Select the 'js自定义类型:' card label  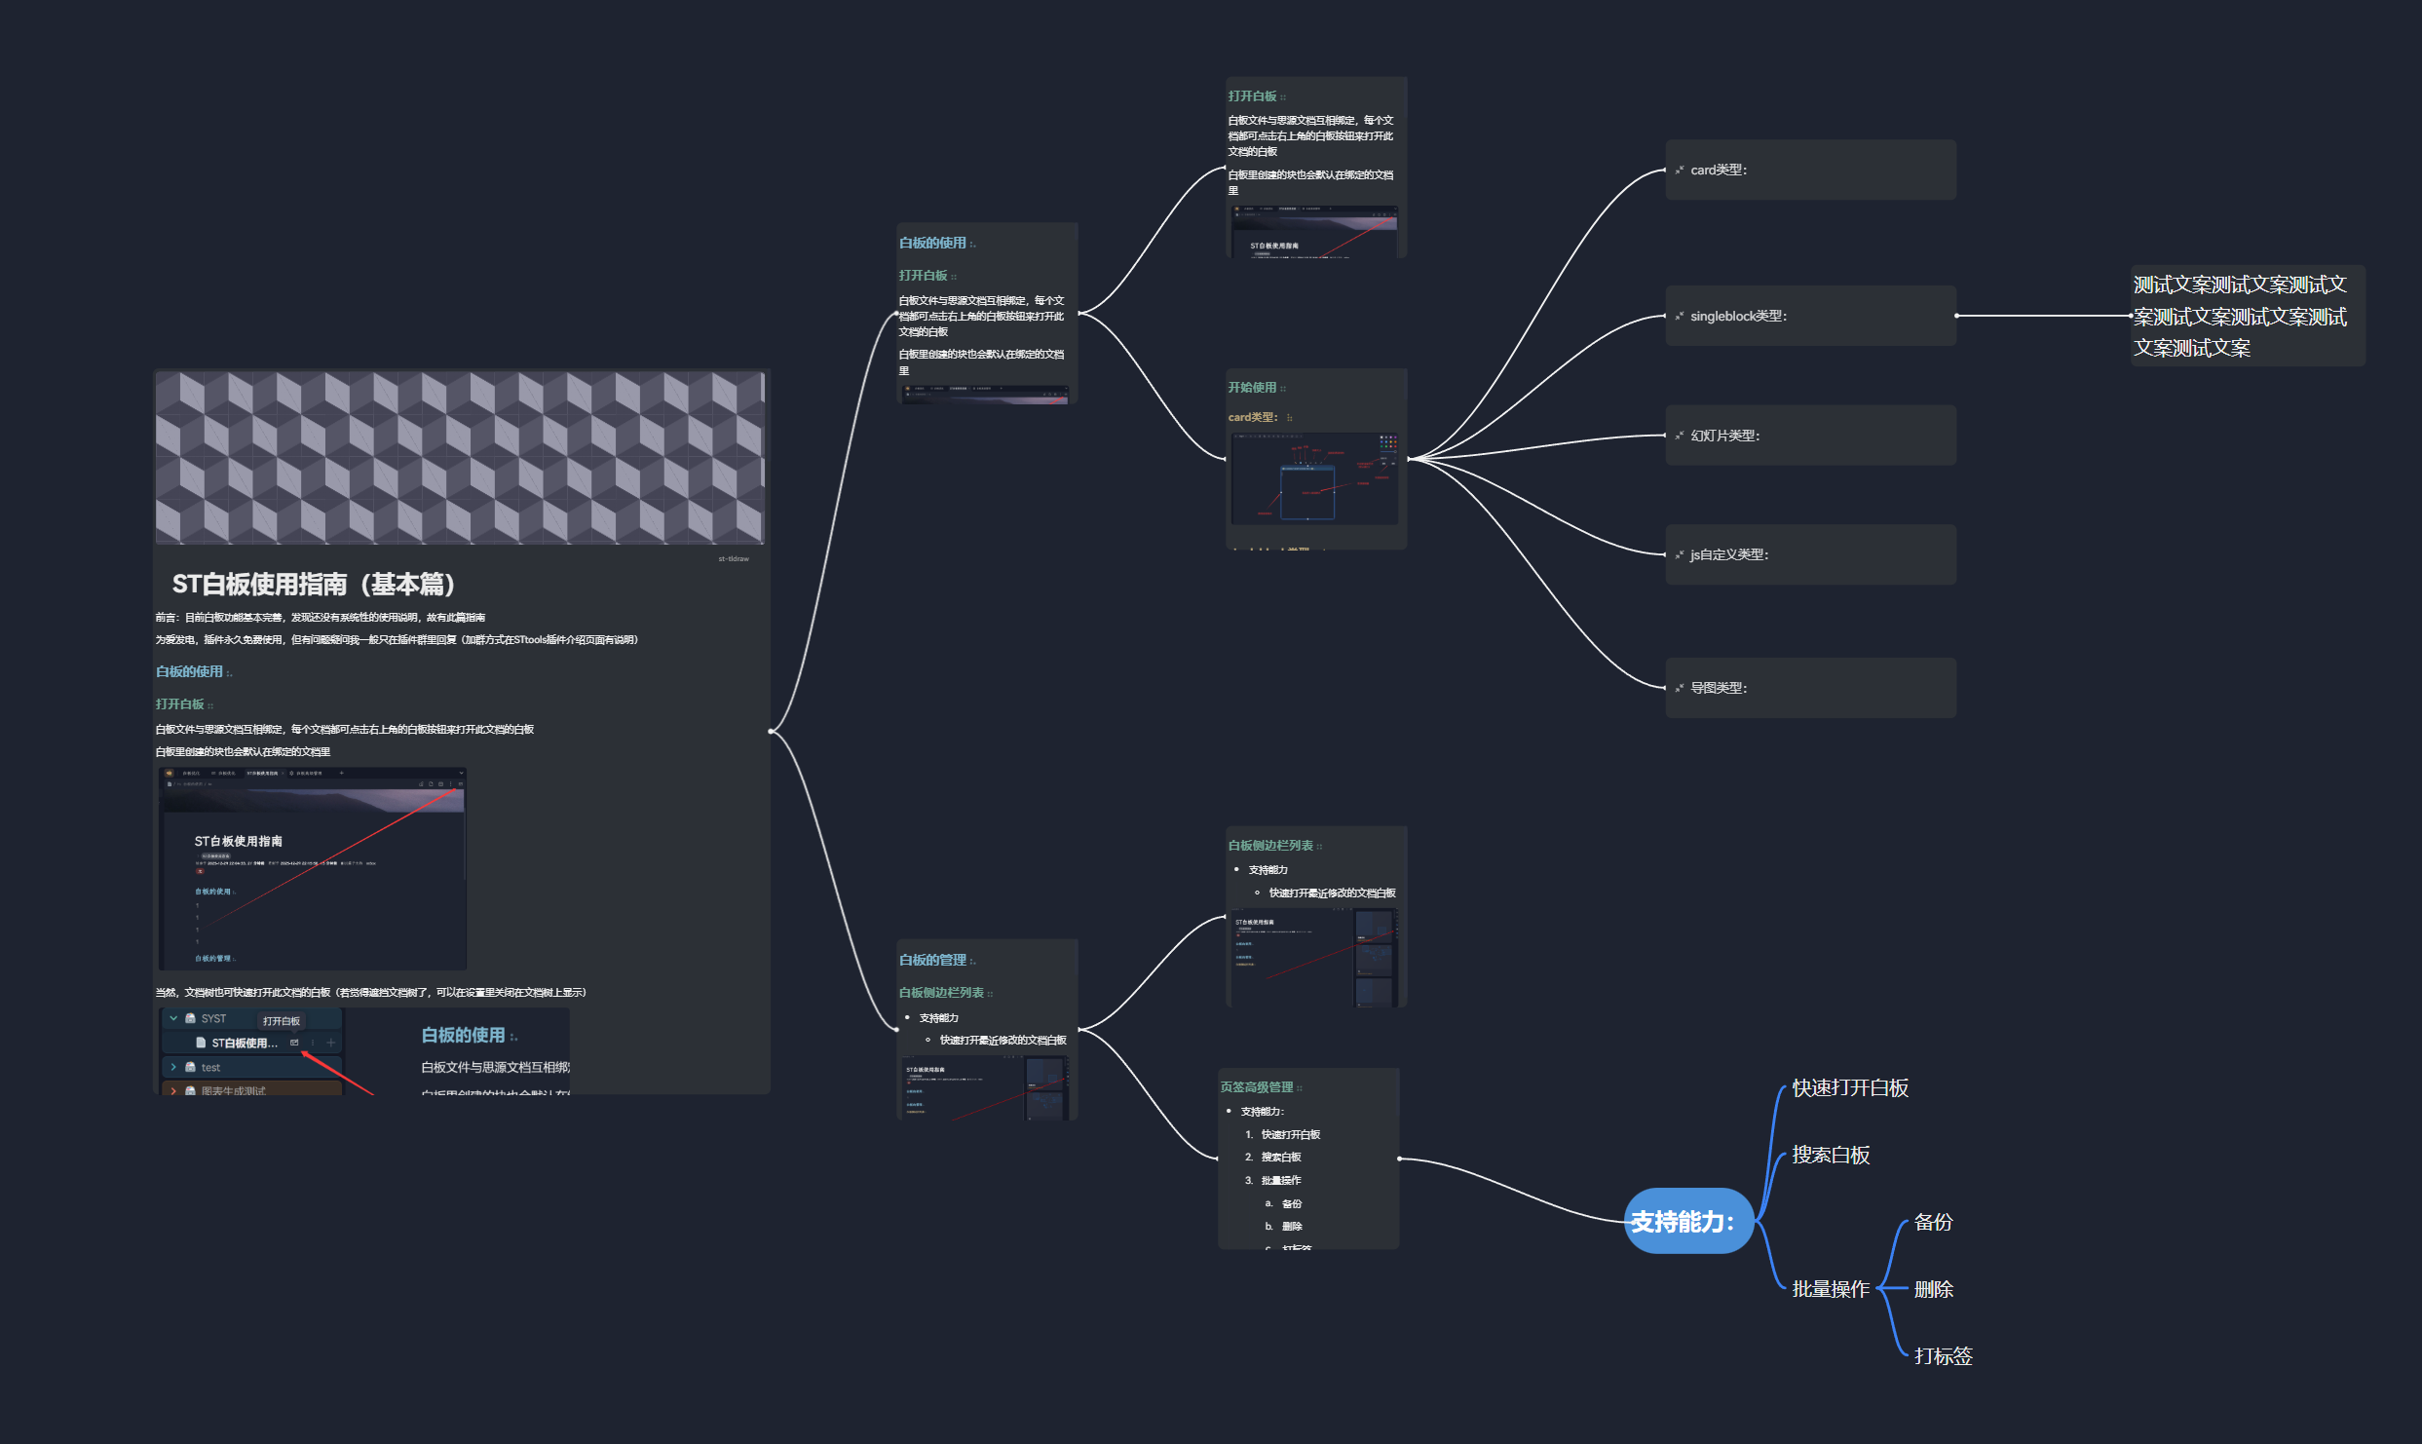[x=1729, y=555]
